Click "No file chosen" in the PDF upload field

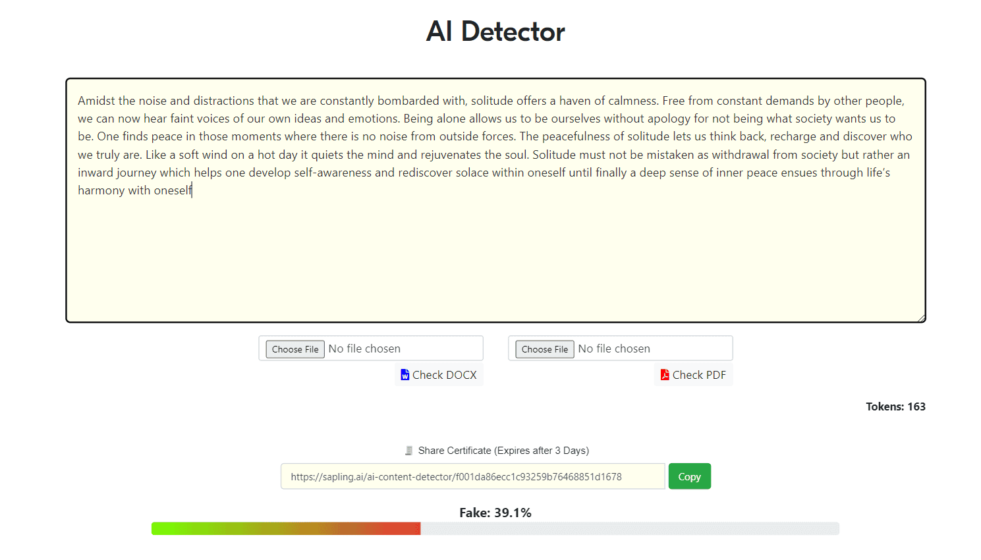pyautogui.click(x=614, y=349)
